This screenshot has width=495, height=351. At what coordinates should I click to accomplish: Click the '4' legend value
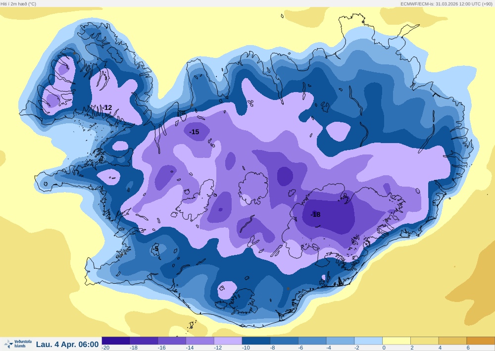click(441, 348)
